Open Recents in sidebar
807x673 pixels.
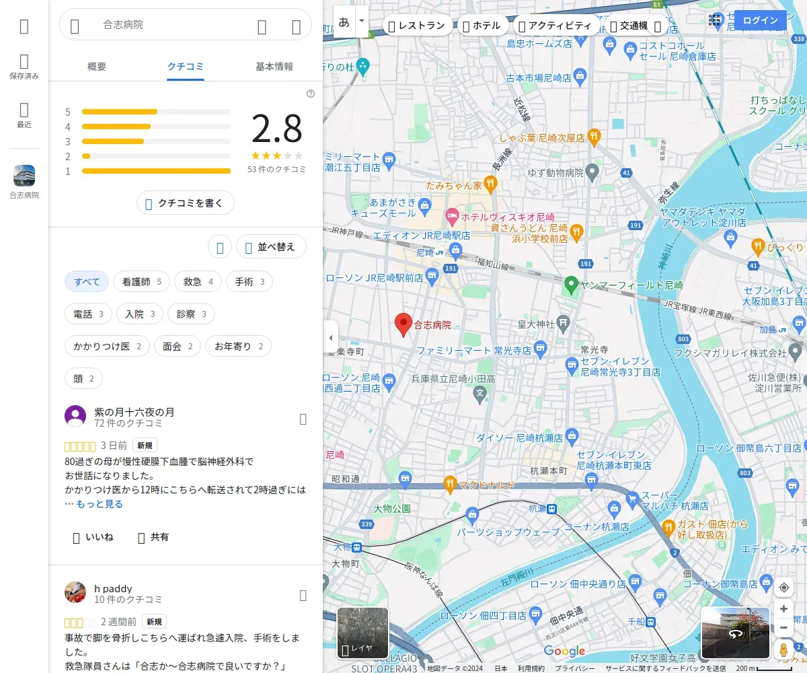(x=24, y=115)
